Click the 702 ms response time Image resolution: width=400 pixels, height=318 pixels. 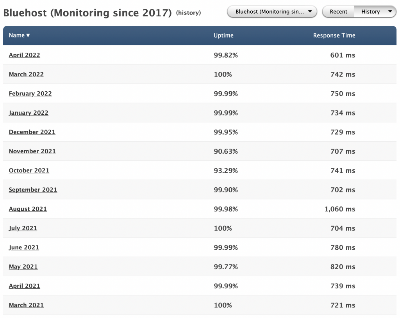coord(343,190)
